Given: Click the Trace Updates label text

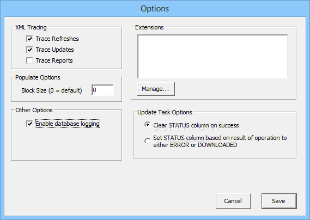Looking at the screenshot, I should pos(55,50).
